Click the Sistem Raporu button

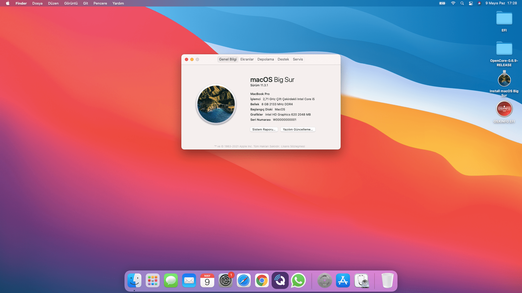coord(264,129)
